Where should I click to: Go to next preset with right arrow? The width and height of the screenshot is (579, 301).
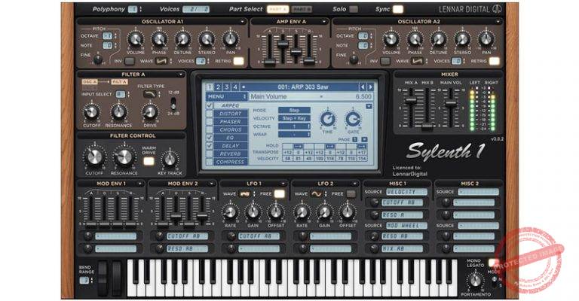370,87
